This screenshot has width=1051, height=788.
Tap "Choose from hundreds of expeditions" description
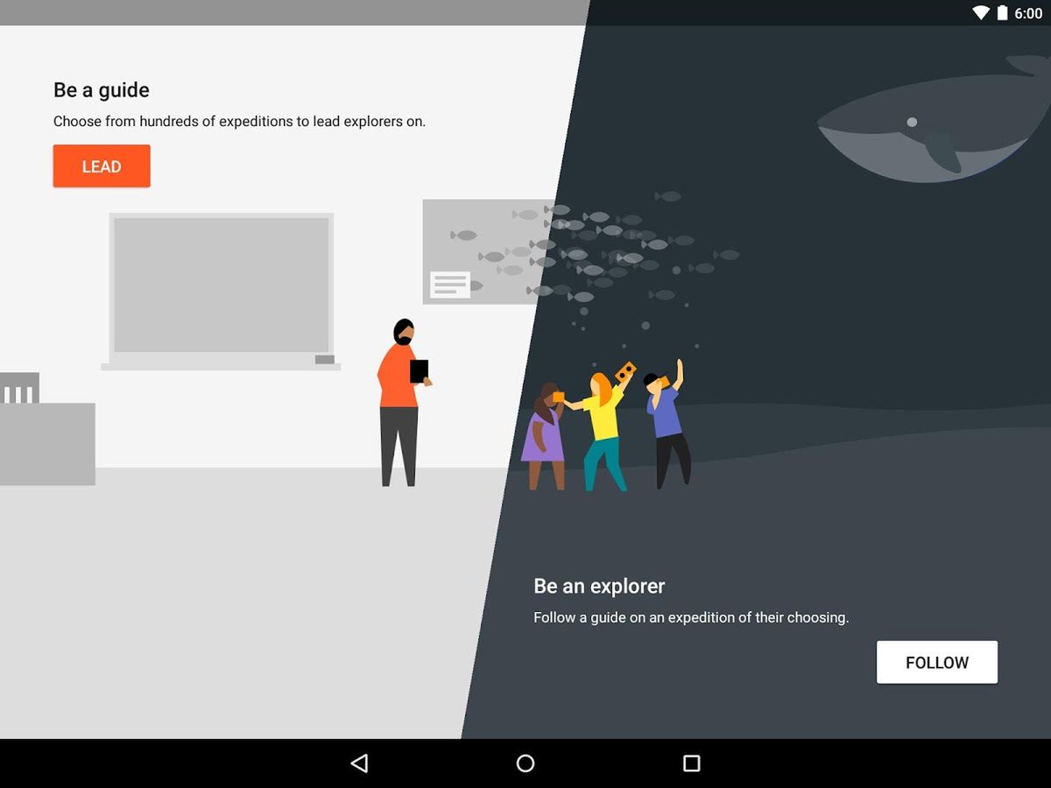(x=239, y=122)
